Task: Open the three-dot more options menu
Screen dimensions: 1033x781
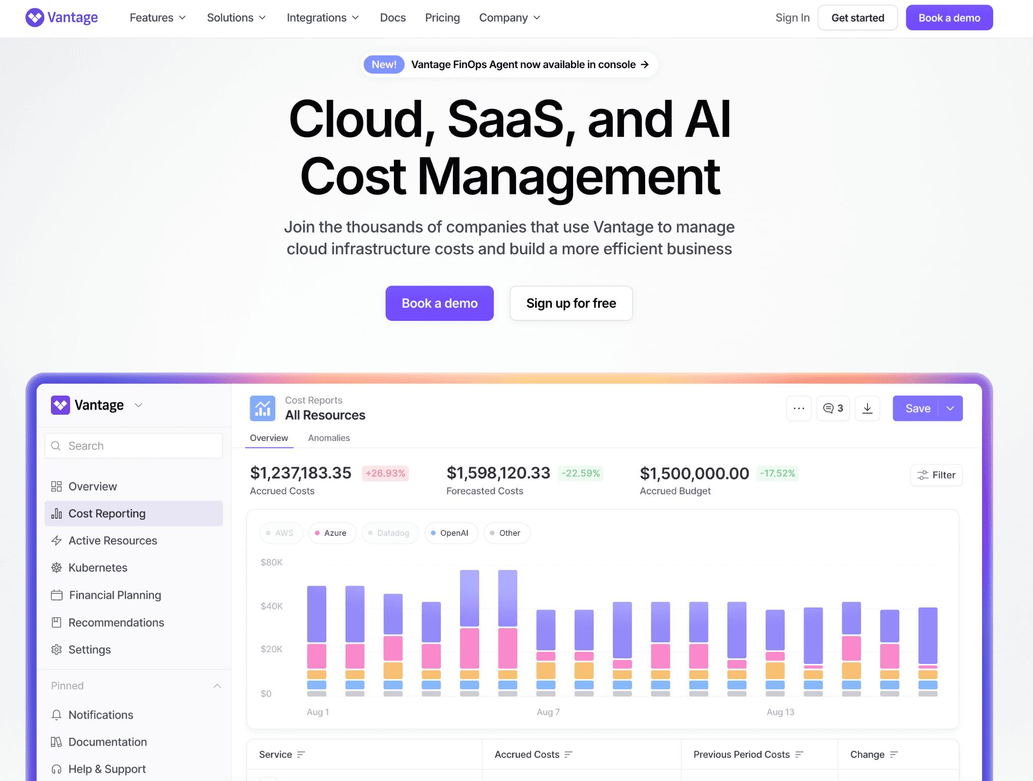Action: click(799, 408)
